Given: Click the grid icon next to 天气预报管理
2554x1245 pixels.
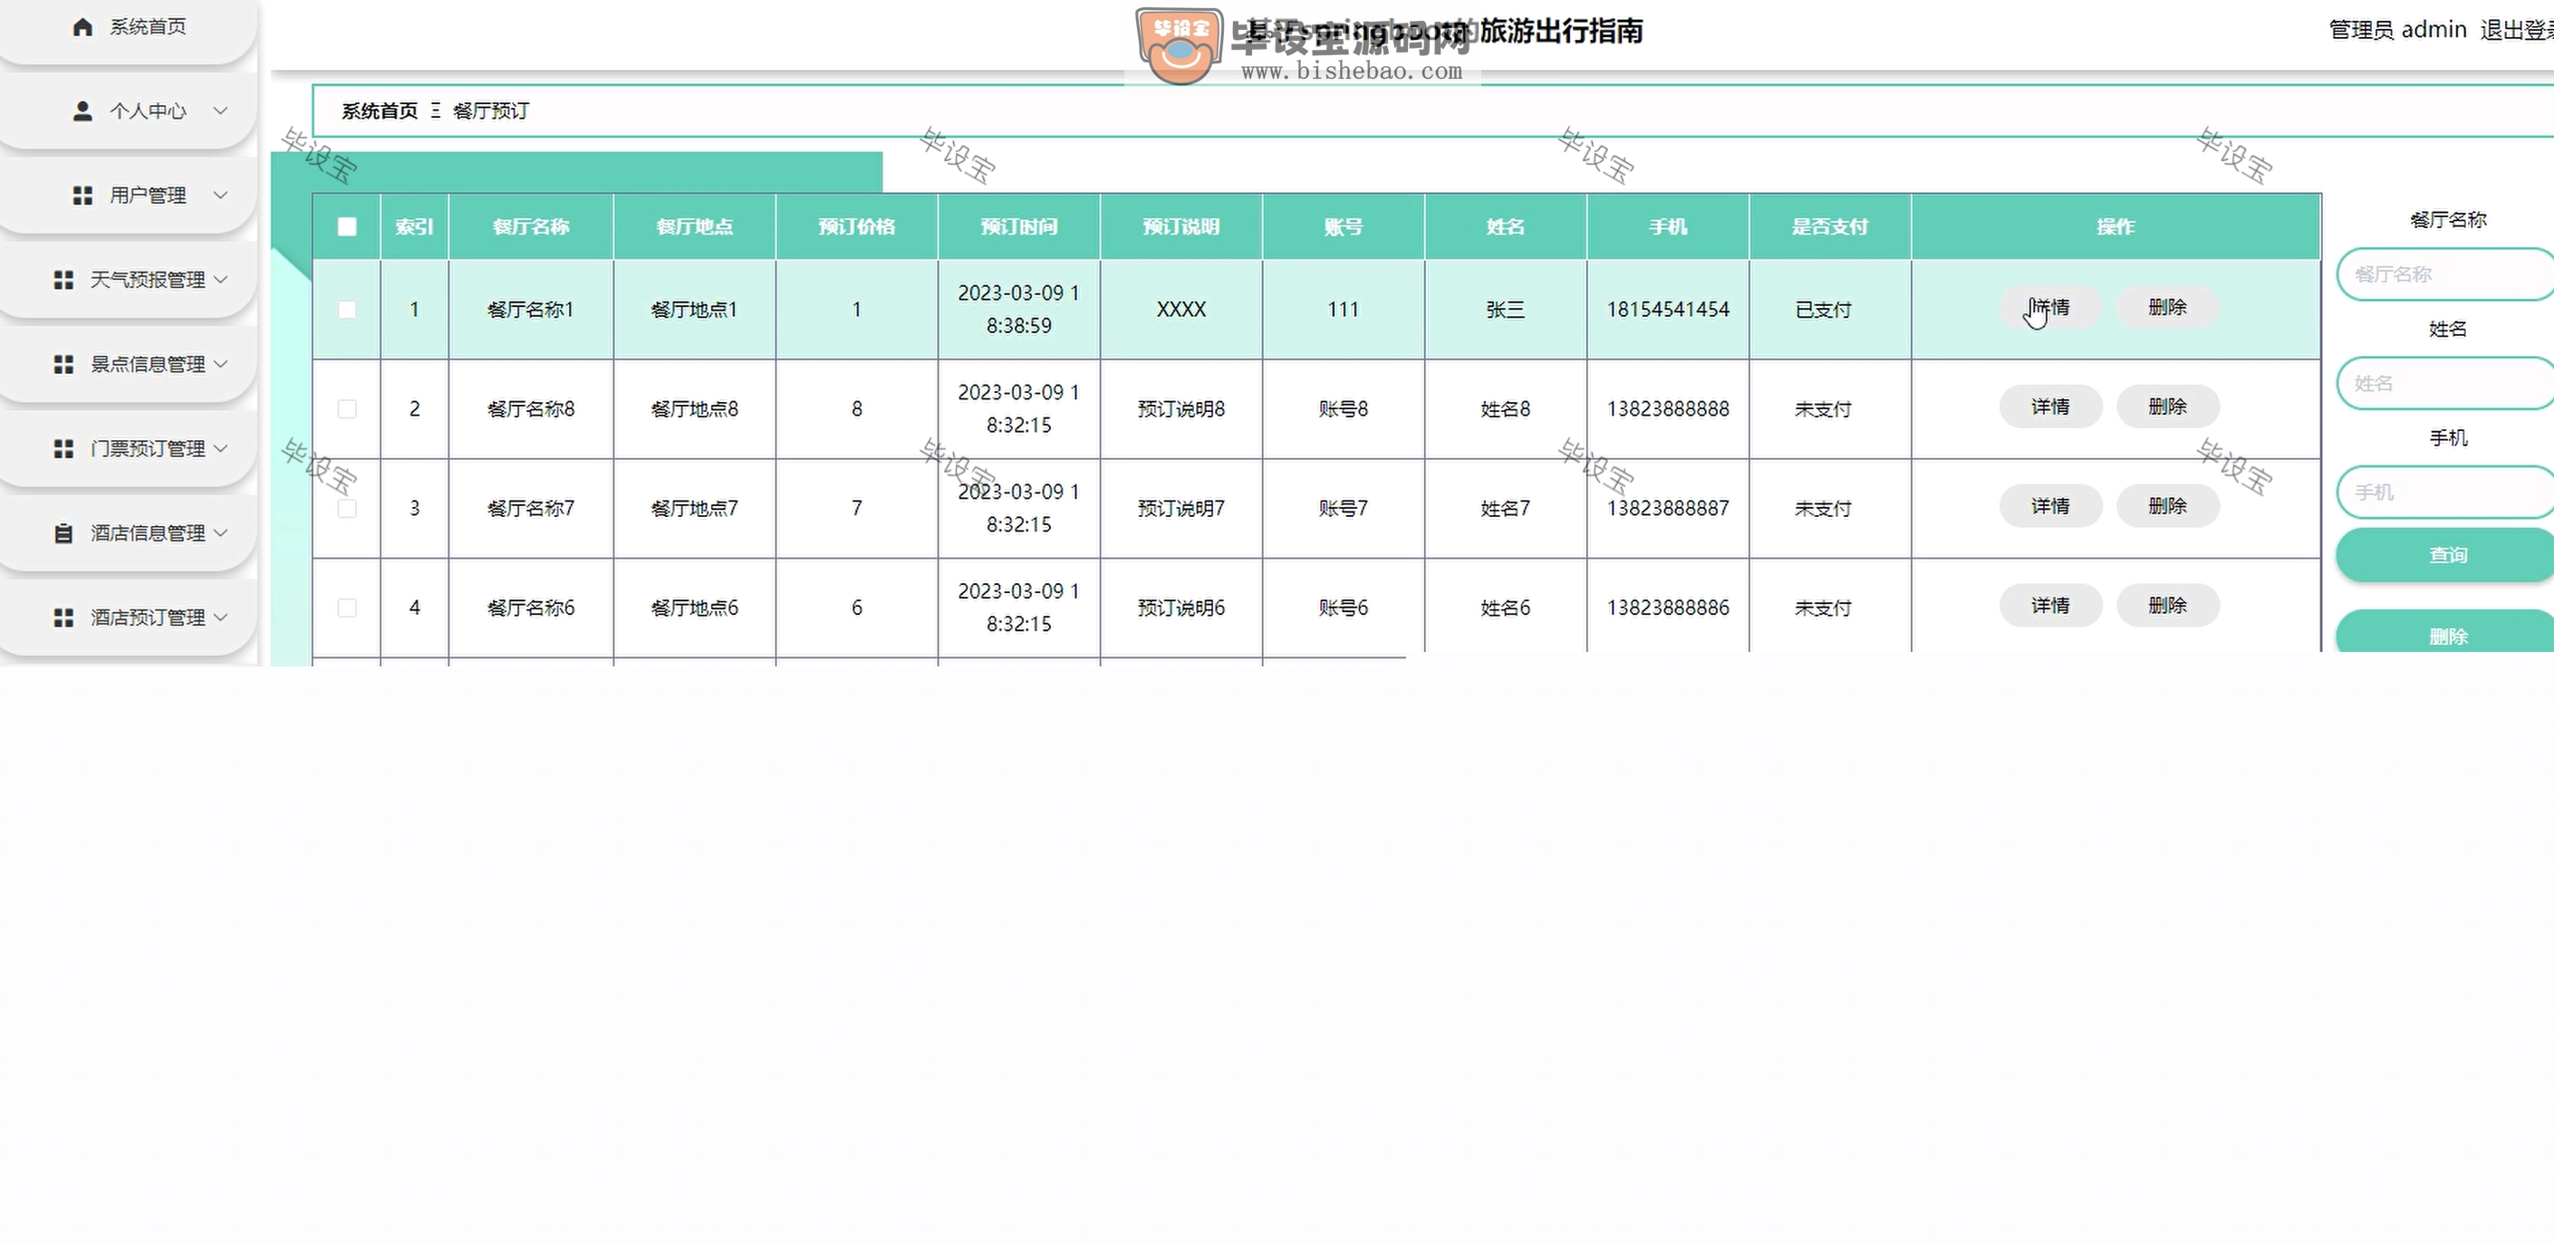Looking at the screenshot, I should [x=63, y=280].
